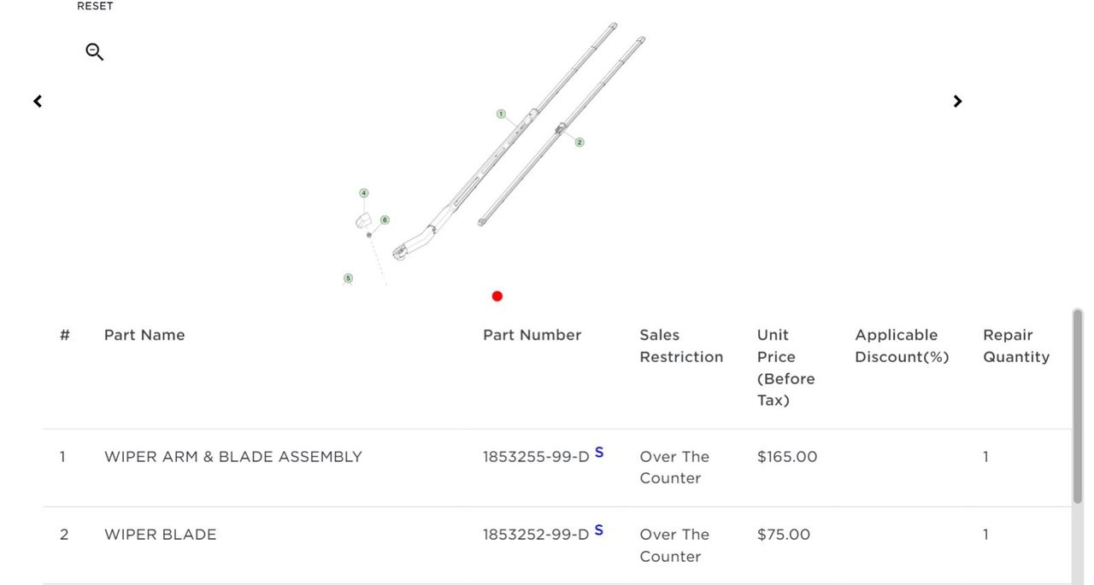Viewport: 1094px width, 585px height.
Task: Click the red carousel indicator dot
Action: 497,296
